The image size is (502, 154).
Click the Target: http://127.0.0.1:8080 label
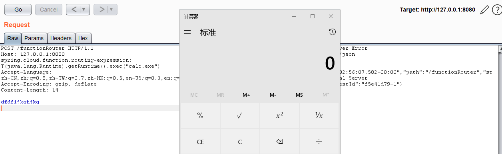437,10
